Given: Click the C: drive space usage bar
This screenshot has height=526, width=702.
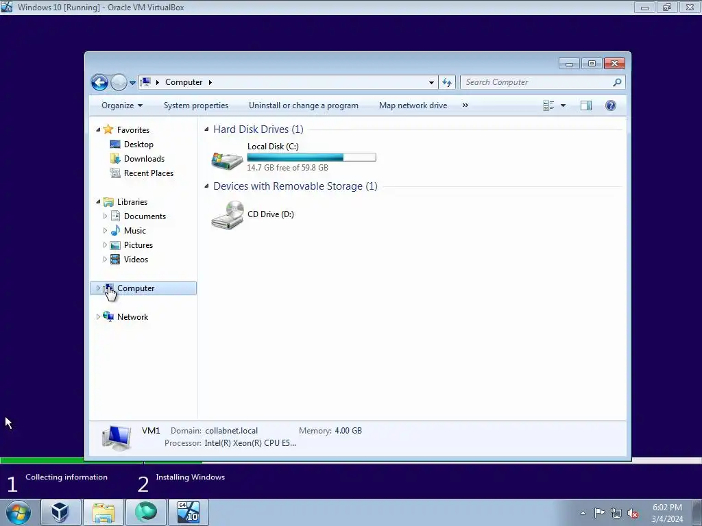Looking at the screenshot, I should [311, 157].
